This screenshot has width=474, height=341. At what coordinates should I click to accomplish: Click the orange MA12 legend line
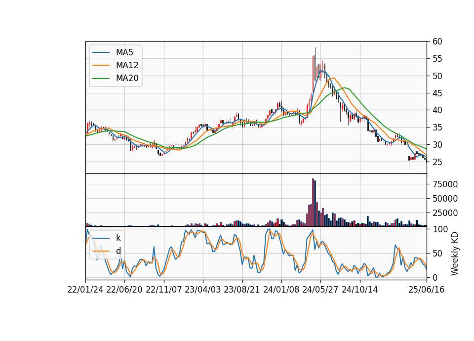(101, 65)
